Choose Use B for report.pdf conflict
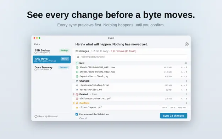222x139 pixels. pyautogui.click(x=172, y=108)
